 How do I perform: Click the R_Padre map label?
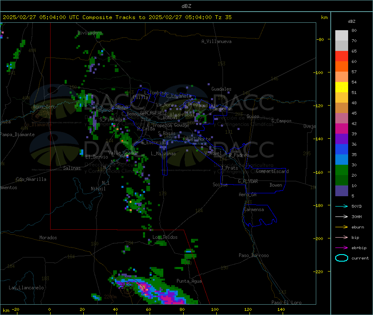pyautogui.click(x=237, y=155)
